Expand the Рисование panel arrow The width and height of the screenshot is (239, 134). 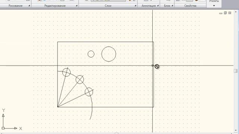point(29,6)
